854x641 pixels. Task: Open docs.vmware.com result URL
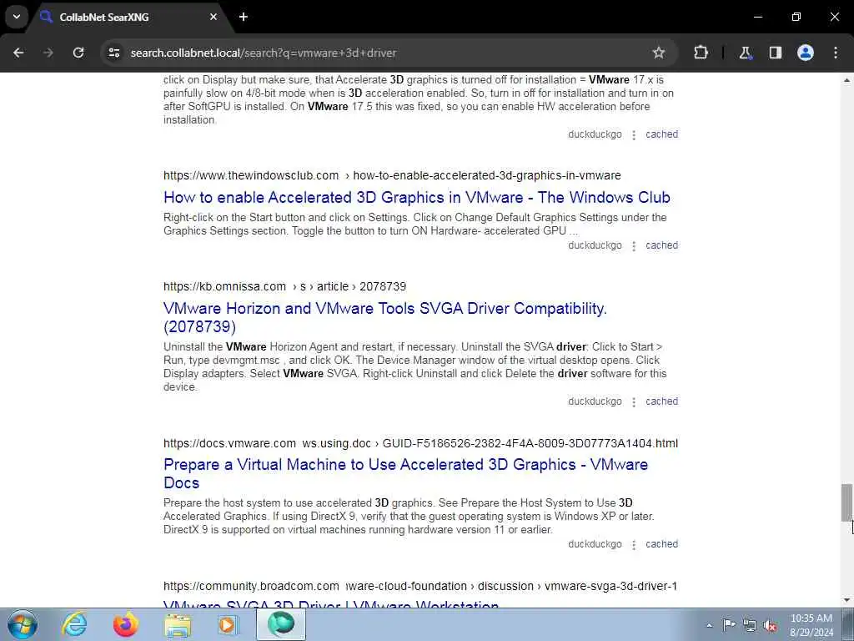point(420,444)
